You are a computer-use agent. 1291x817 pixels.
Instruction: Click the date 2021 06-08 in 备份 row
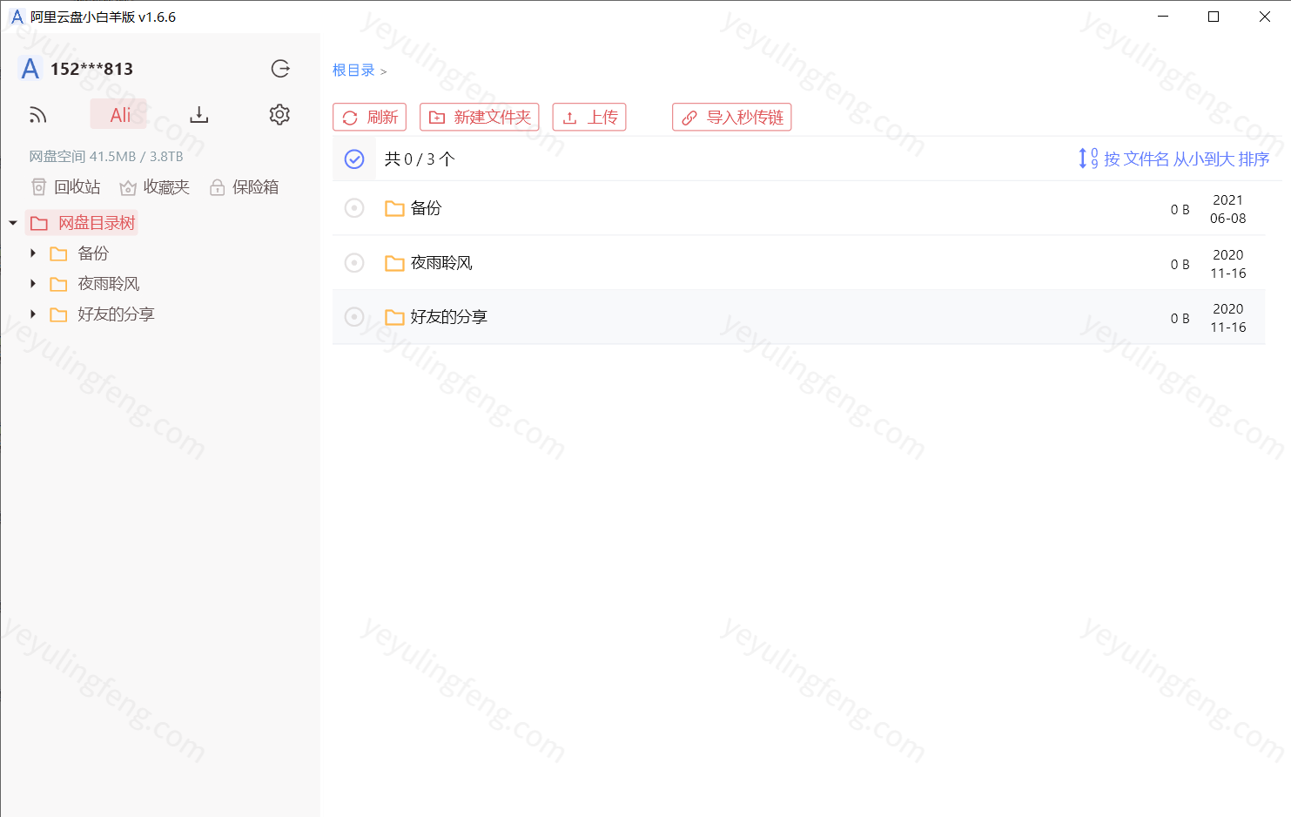[x=1228, y=209]
